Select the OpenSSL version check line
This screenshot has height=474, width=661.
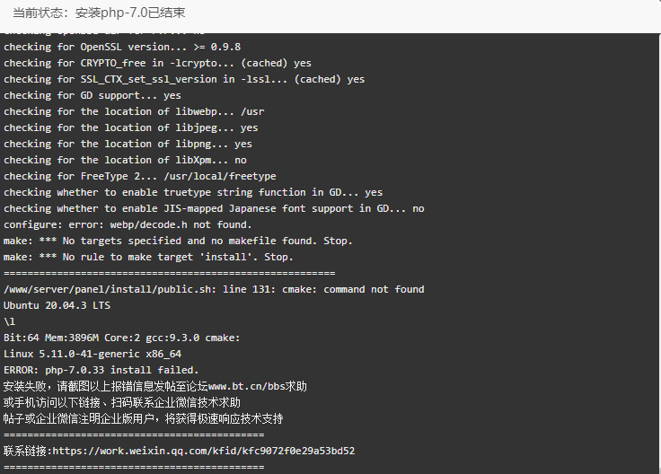coord(122,47)
